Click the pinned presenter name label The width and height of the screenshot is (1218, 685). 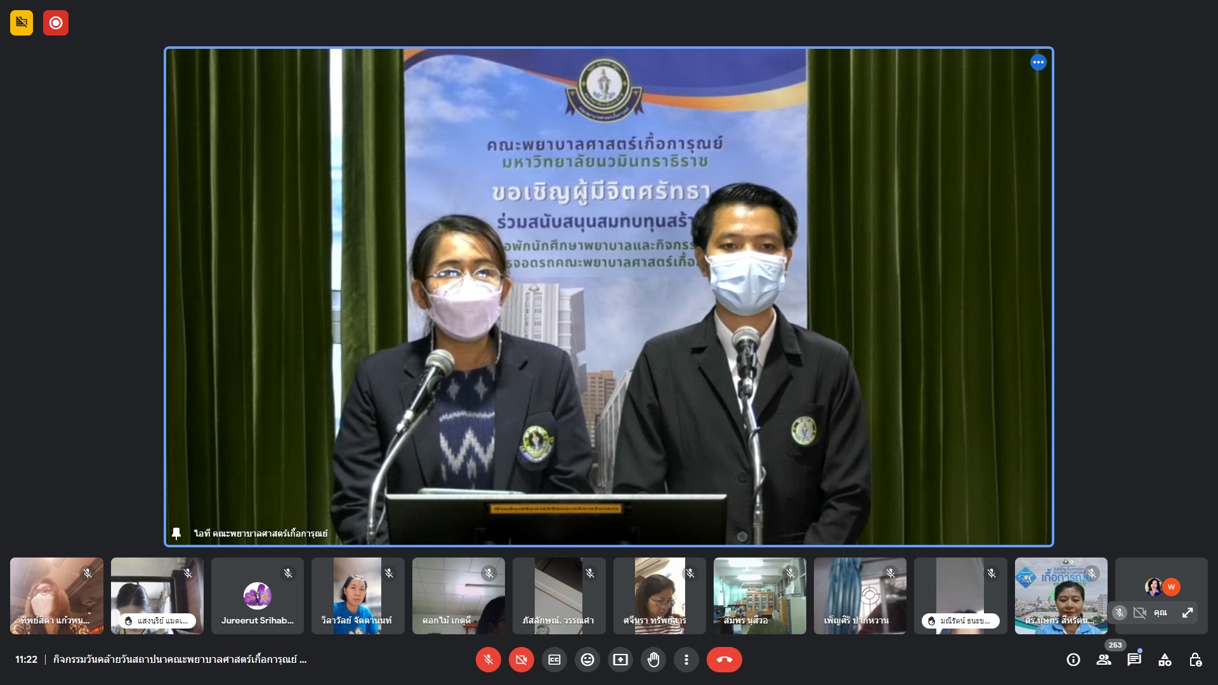[x=261, y=533]
